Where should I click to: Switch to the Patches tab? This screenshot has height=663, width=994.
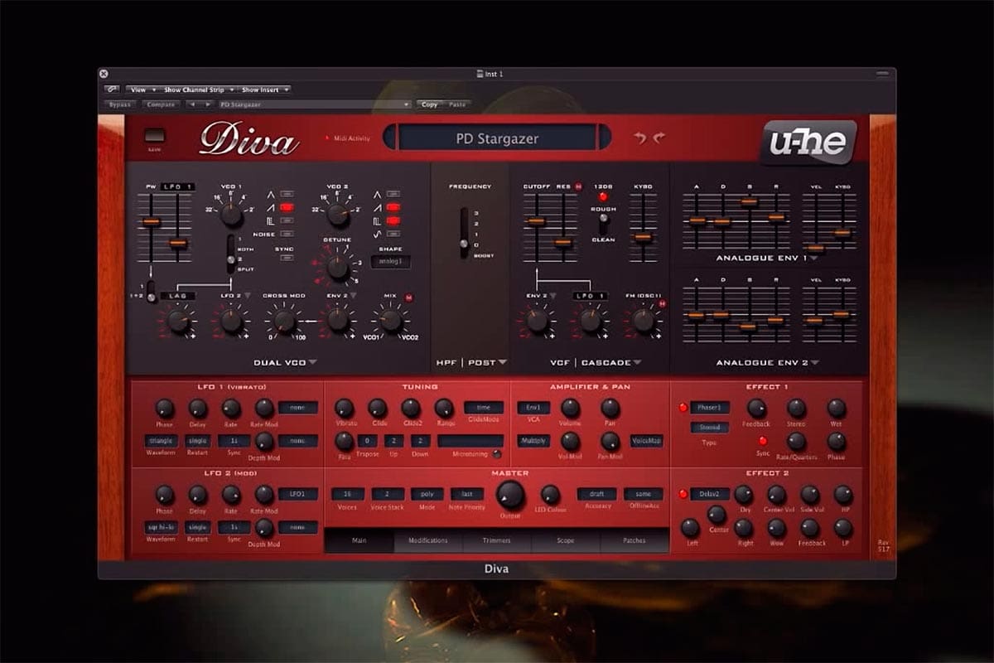[x=635, y=540]
